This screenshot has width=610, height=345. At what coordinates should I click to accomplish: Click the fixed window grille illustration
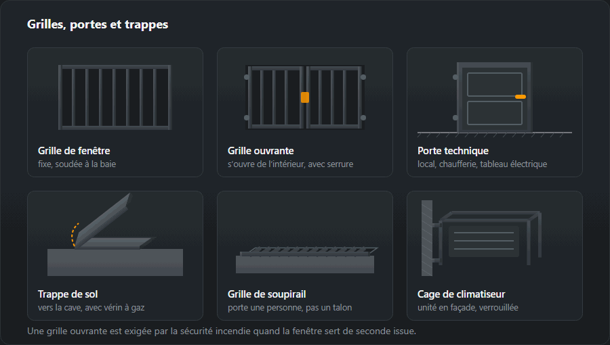pos(115,97)
